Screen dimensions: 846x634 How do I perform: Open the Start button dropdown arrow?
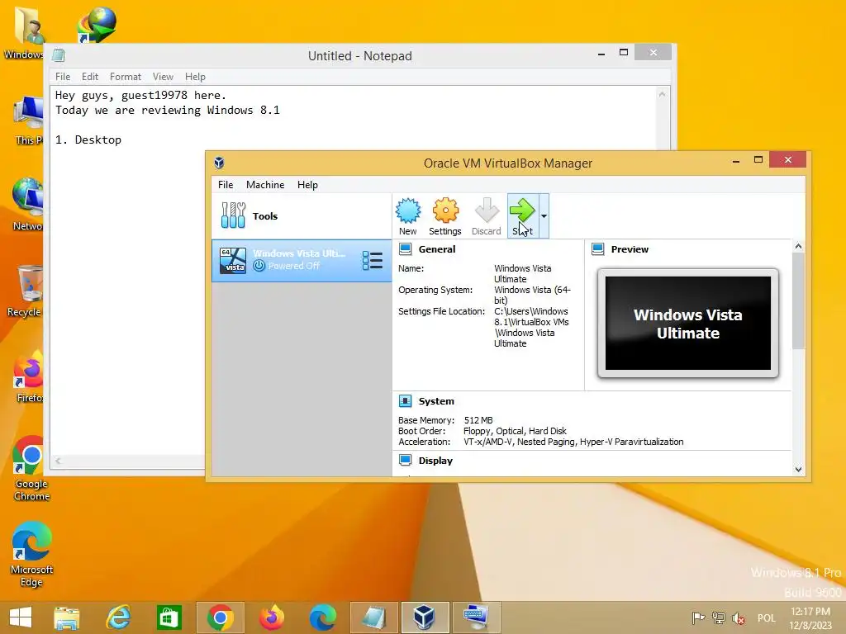click(544, 216)
